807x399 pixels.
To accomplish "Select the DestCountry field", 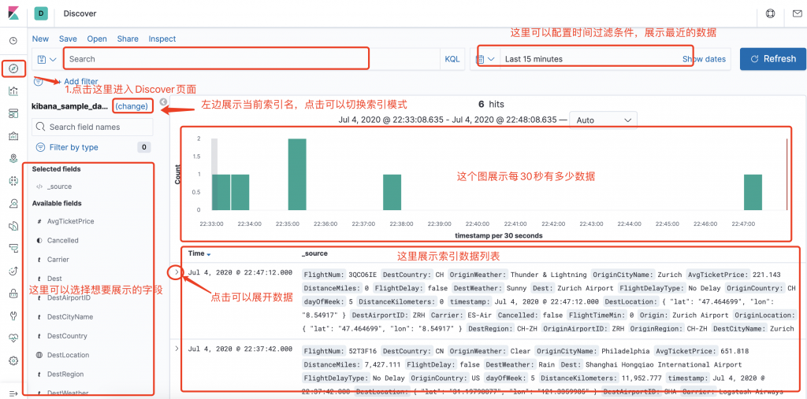I will tap(68, 336).
